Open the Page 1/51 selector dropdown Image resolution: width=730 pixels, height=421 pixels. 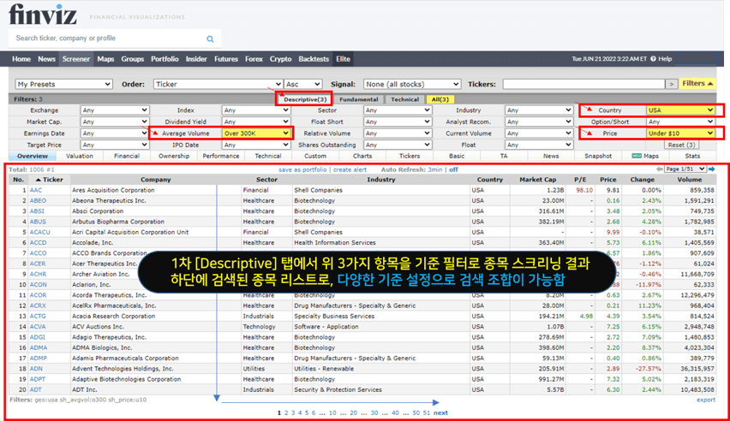[x=685, y=169]
